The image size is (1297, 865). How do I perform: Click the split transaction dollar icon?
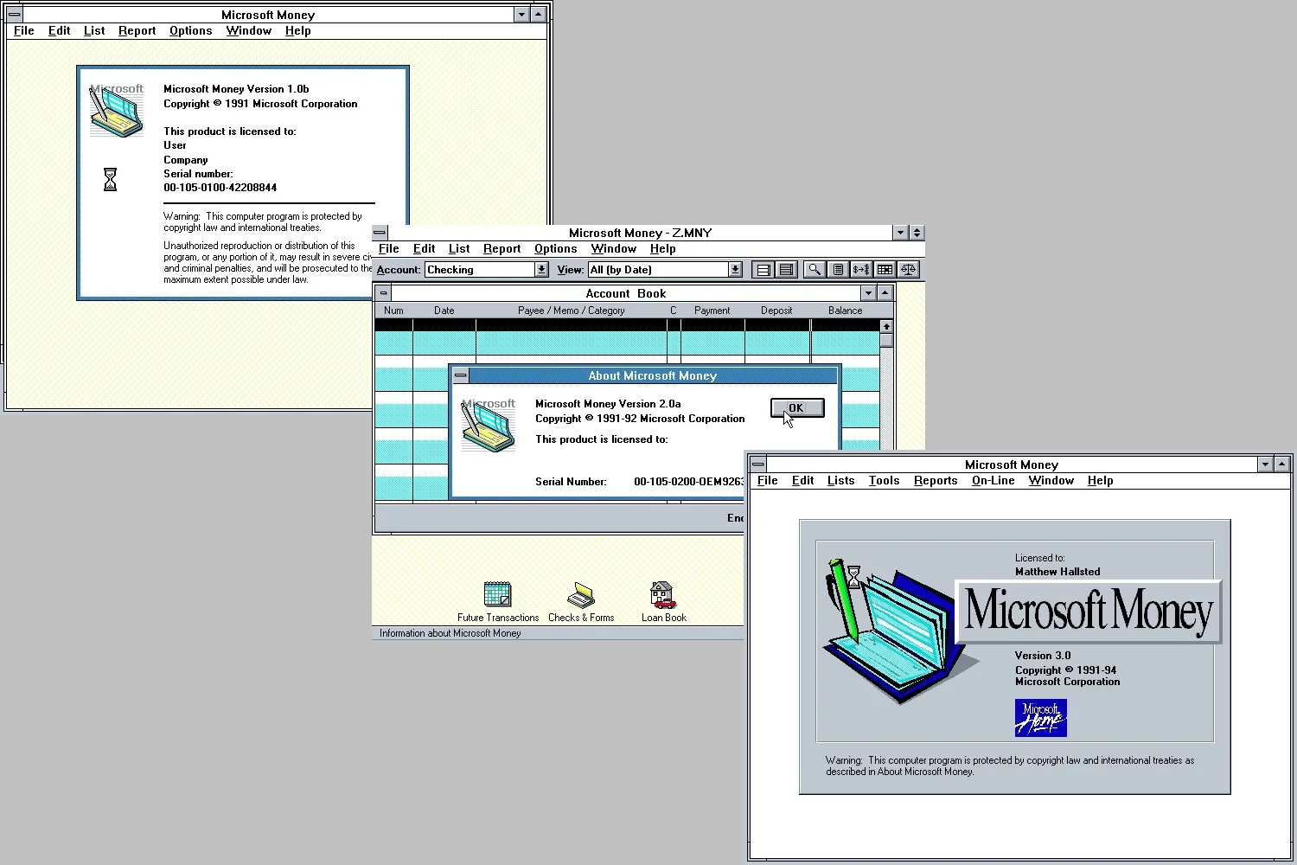(861, 270)
